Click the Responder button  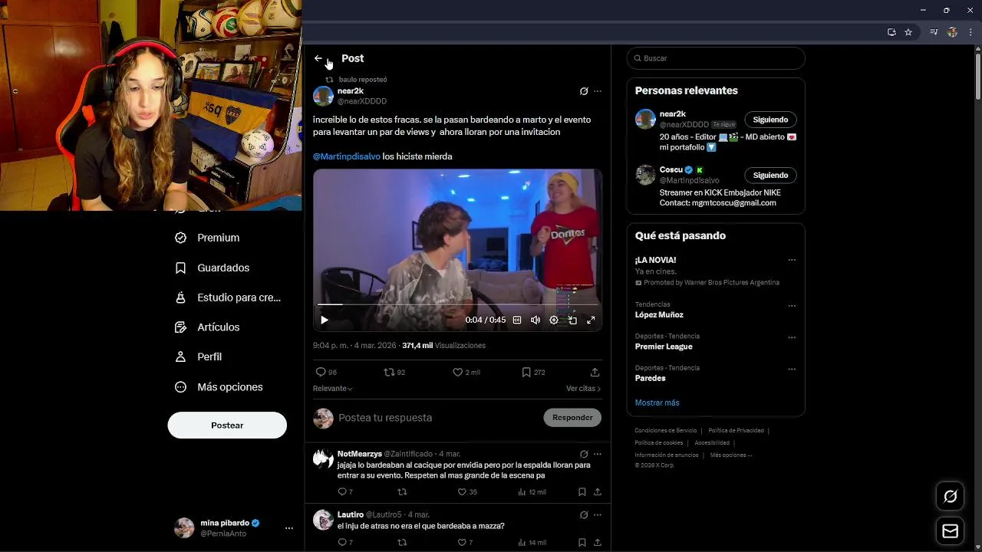pyautogui.click(x=572, y=418)
